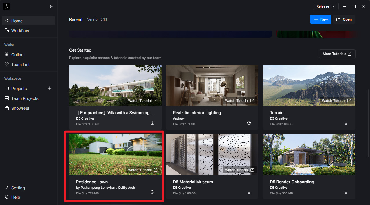Open Setting from the sidebar
This screenshot has width=370, height=205.
pyautogui.click(x=28, y=188)
